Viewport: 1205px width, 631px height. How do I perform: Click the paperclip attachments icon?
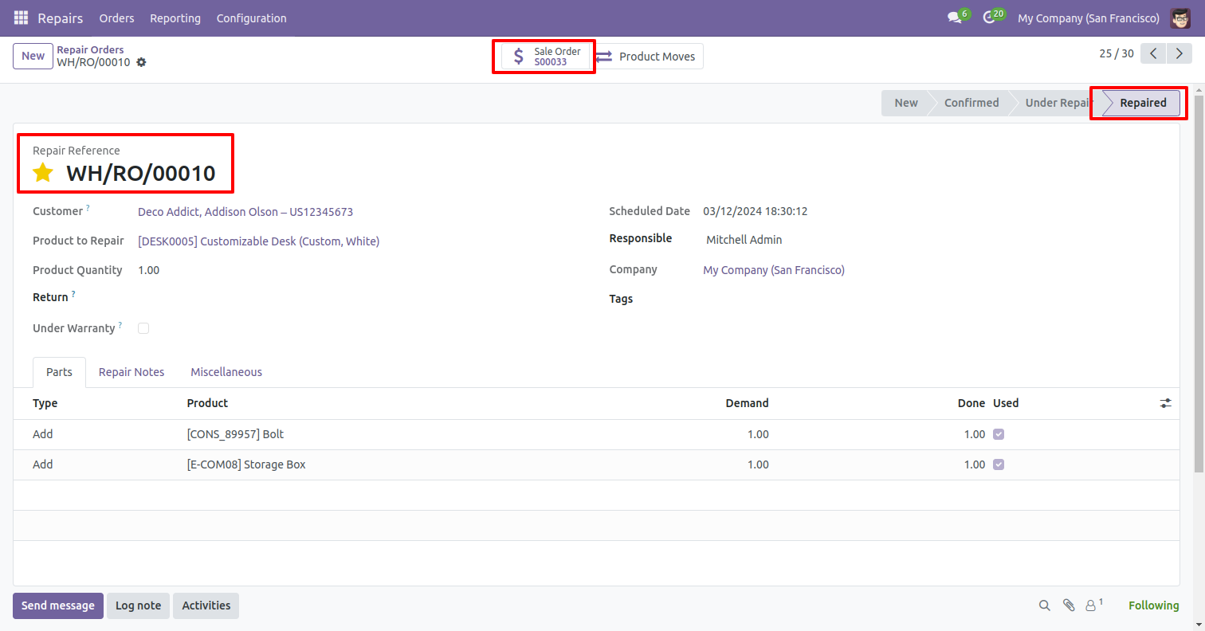click(1069, 606)
